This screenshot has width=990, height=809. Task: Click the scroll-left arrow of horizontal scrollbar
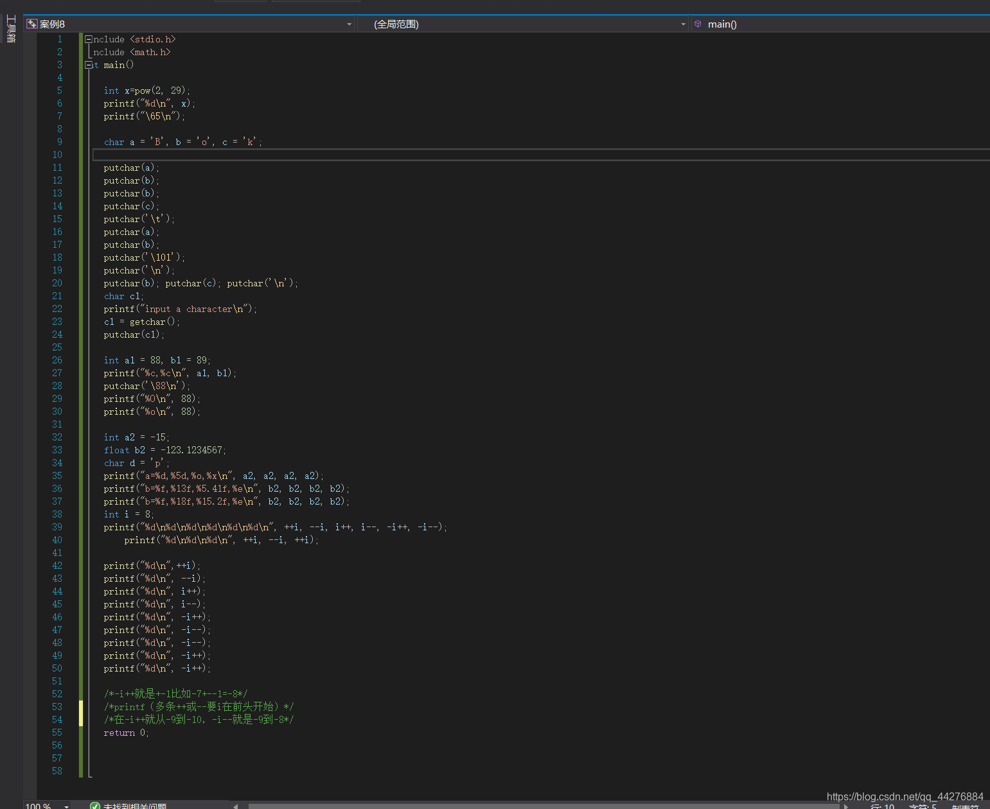[236, 806]
